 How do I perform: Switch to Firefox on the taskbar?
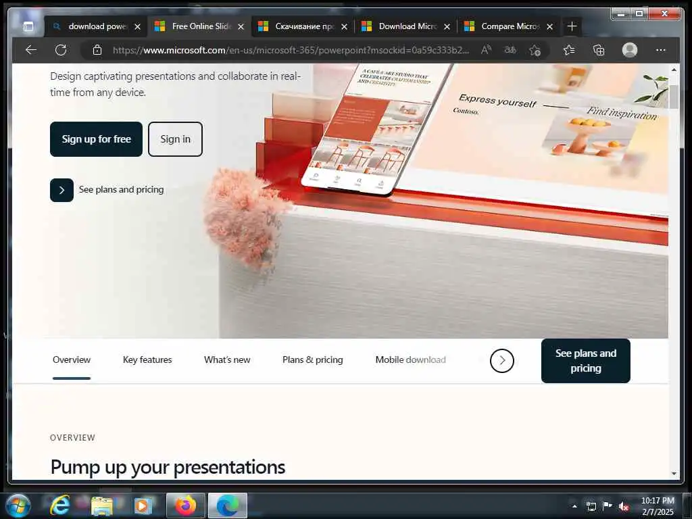tap(185, 505)
